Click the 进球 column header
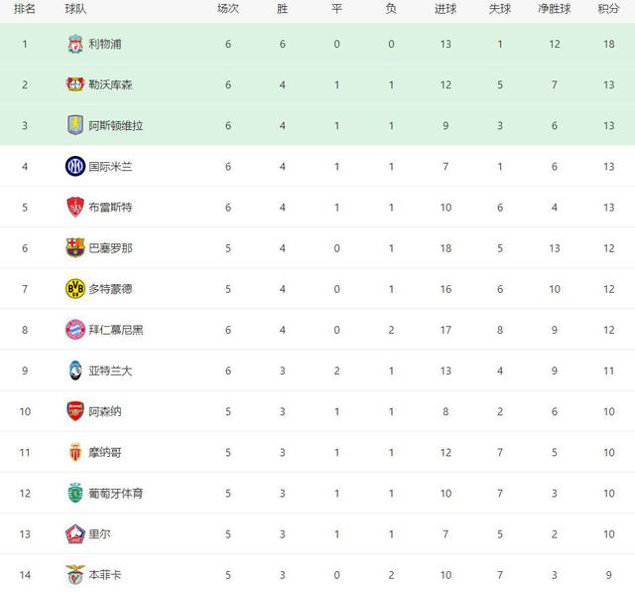 (445, 9)
